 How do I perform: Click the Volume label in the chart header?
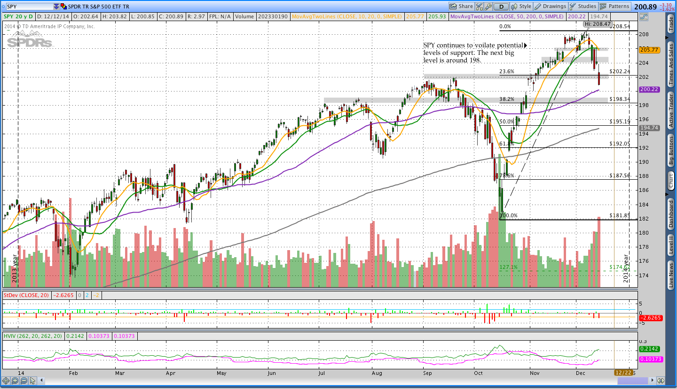point(244,16)
